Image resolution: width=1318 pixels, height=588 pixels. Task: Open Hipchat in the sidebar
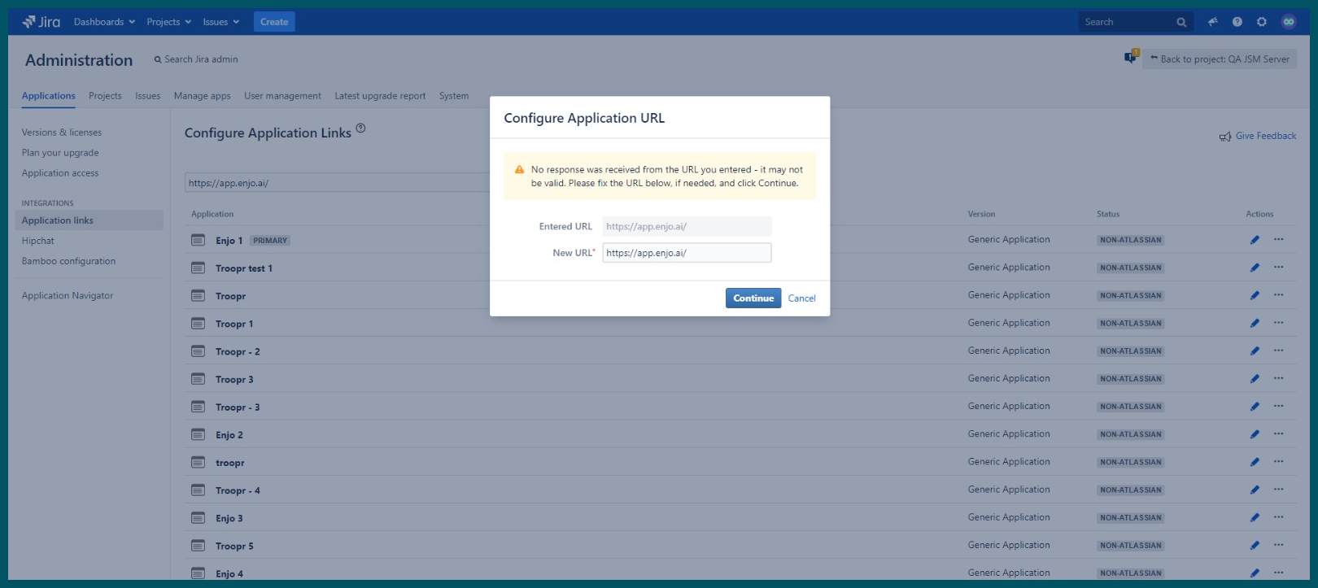coord(38,241)
